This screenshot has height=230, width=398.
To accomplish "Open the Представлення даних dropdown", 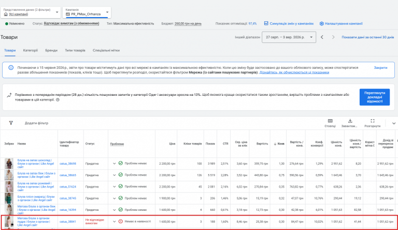I will pyautogui.click(x=31, y=12).
